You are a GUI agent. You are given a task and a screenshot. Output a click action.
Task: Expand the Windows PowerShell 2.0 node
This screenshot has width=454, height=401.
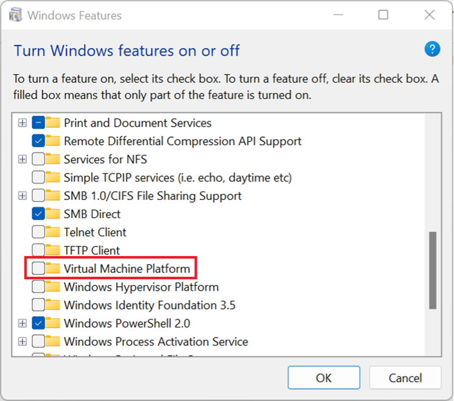22,323
